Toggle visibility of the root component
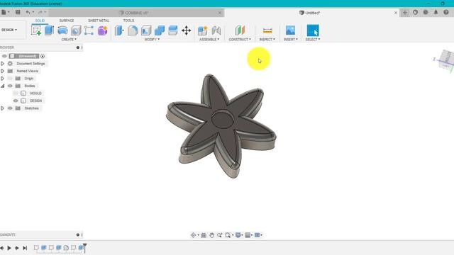Viewport: 454px width, 255px height. point(4,56)
